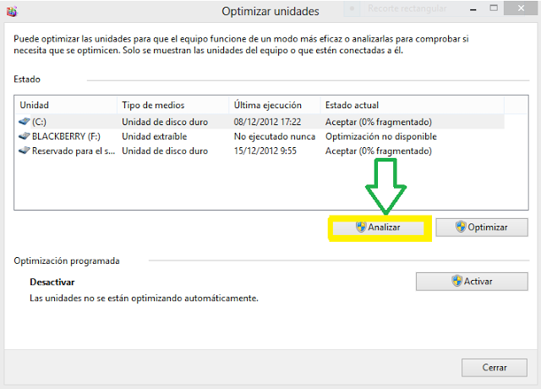Click 'Unidad de disco duro' in Reservado row

[165, 151]
